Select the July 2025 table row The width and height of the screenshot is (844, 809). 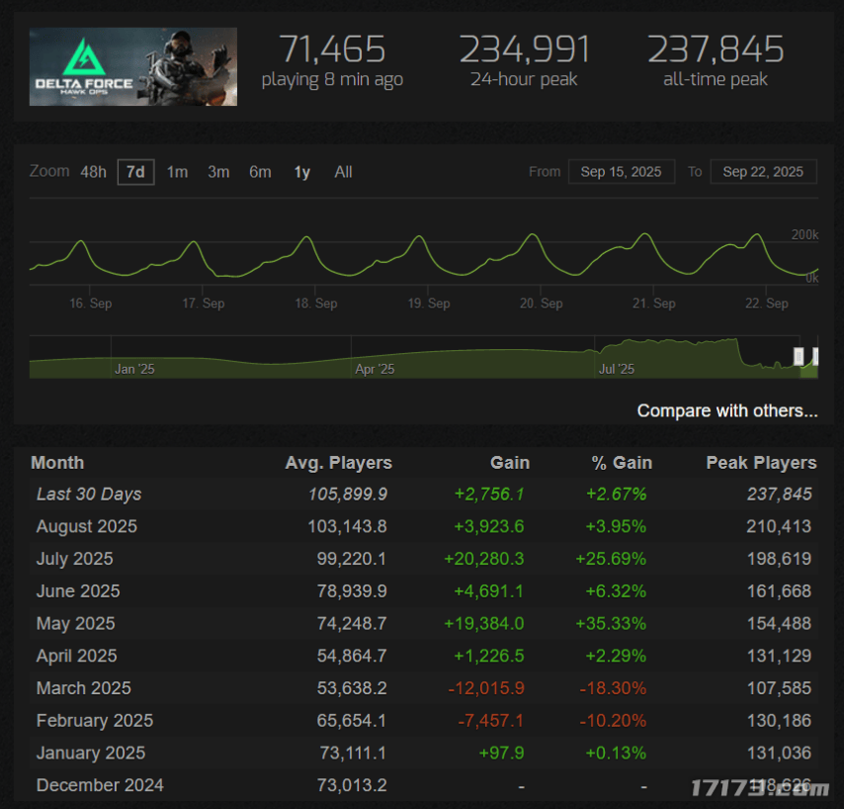click(x=424, y=559)
